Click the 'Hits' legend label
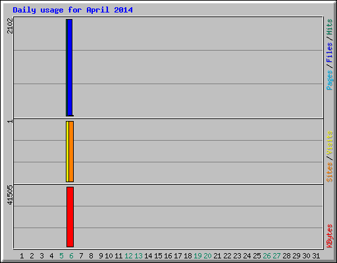337x263 pixels. point(330,27)
